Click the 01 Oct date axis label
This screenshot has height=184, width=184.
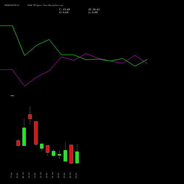tap(17, 175)
